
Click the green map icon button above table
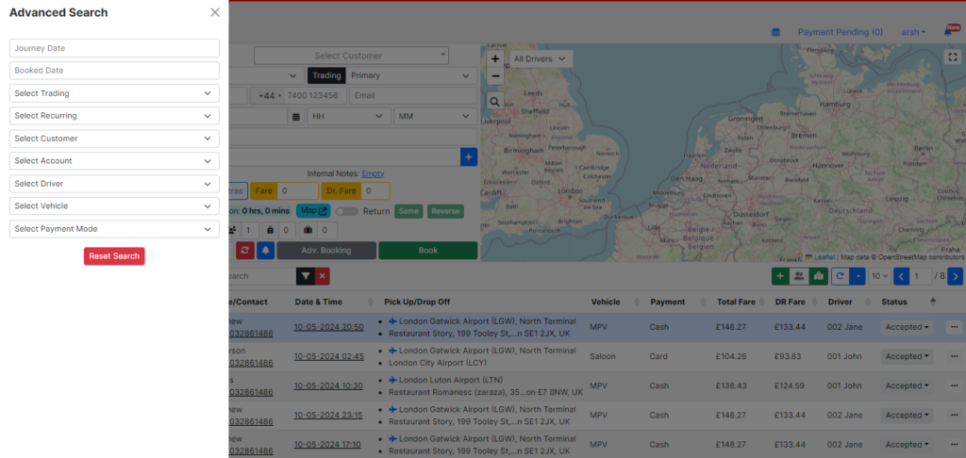[818, 276]
